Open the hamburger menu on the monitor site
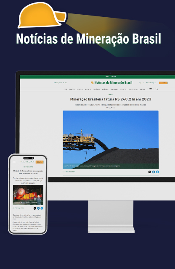This screenshot has height=269, width=175. click(151, 89)
